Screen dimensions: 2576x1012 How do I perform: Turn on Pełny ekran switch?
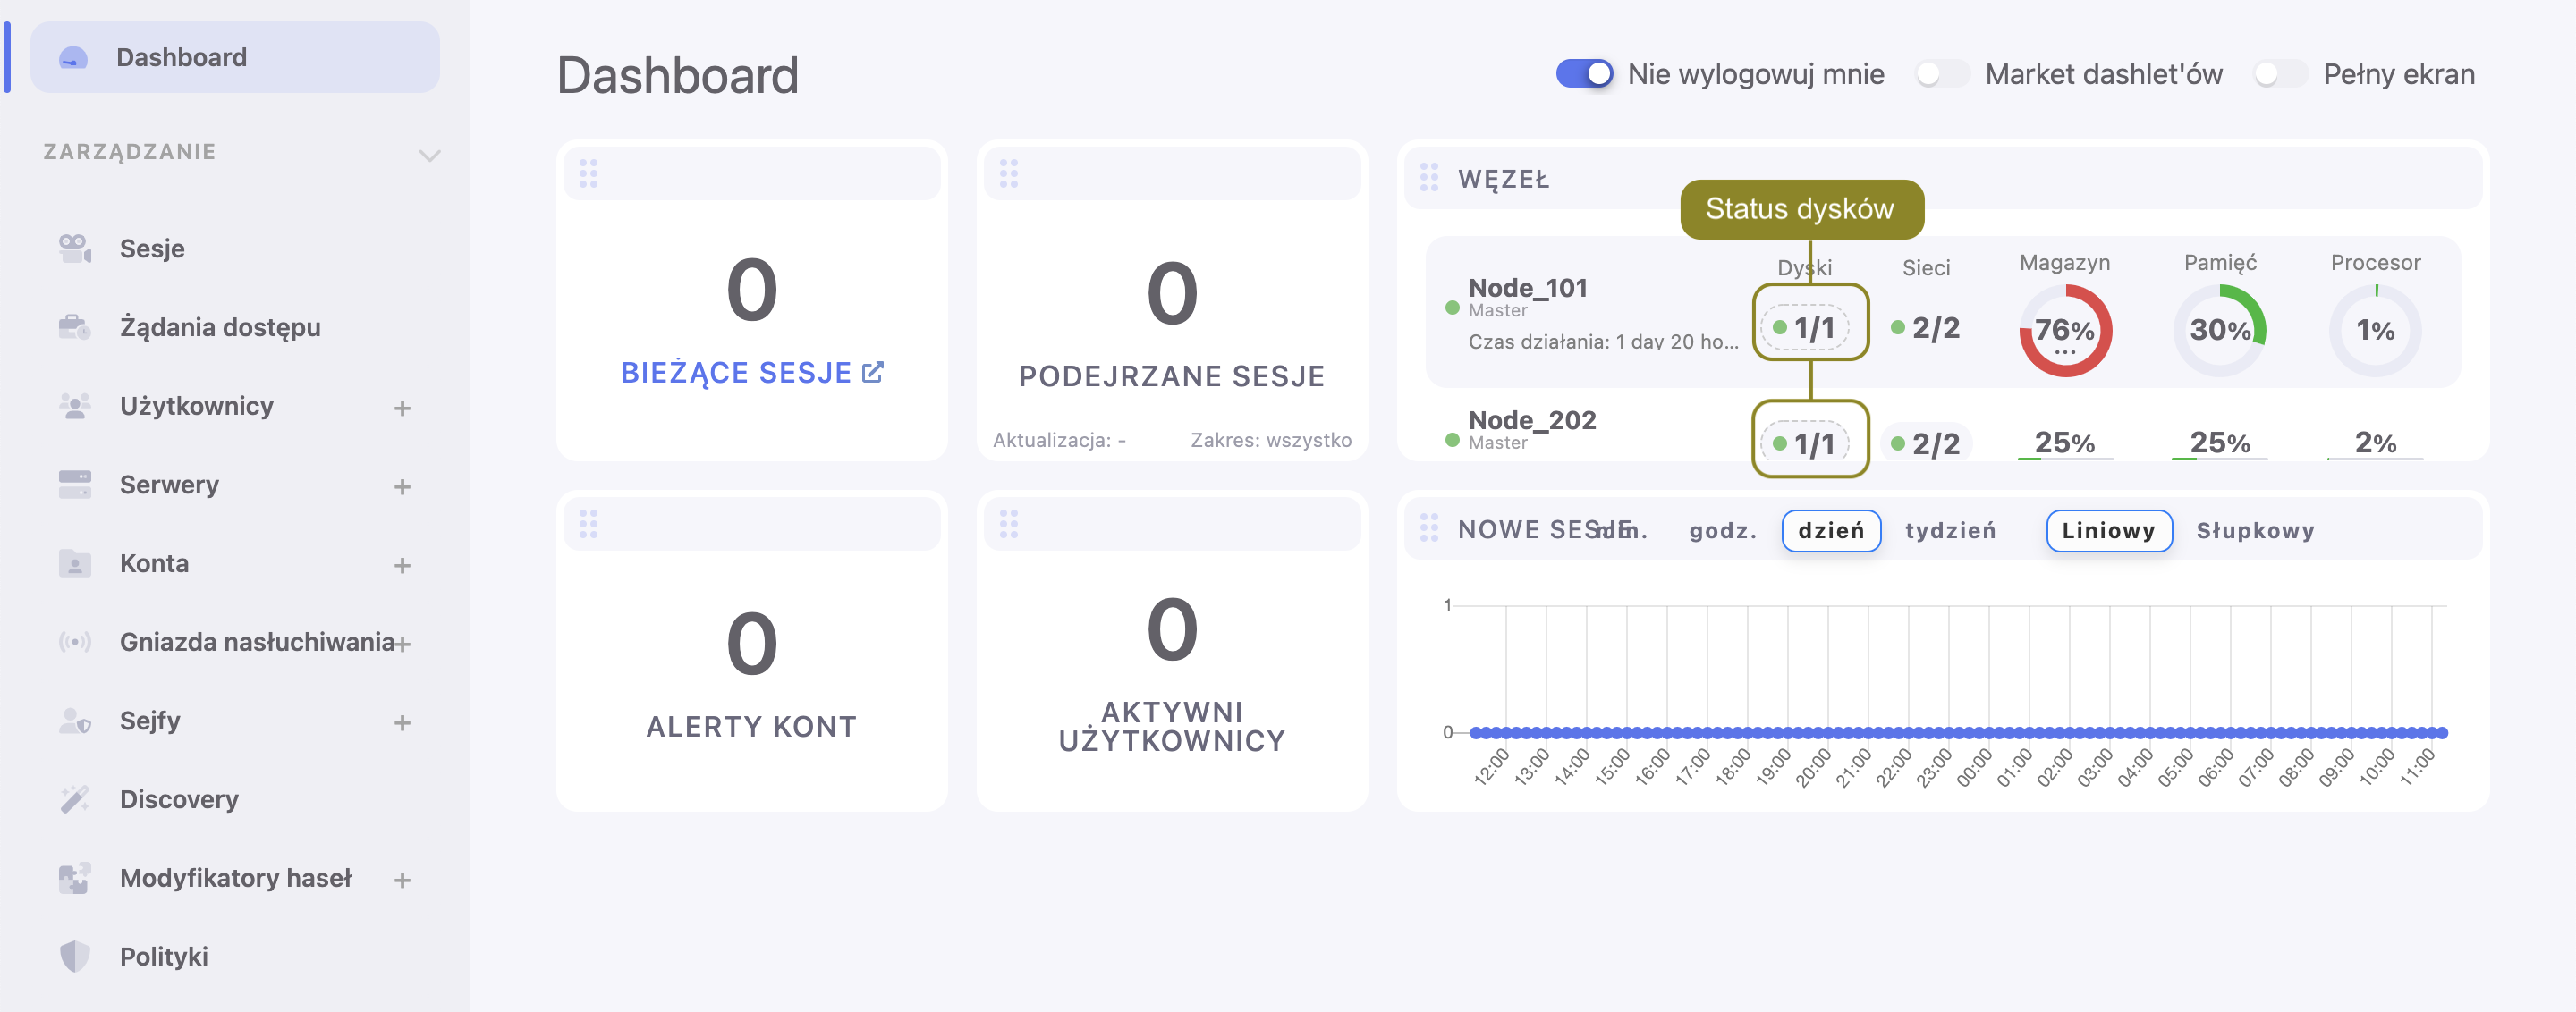click(2279, 74)
